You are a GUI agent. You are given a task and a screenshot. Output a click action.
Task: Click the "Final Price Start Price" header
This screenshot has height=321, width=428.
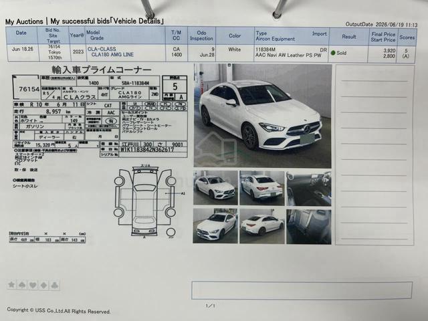click(x=383, y=37)
